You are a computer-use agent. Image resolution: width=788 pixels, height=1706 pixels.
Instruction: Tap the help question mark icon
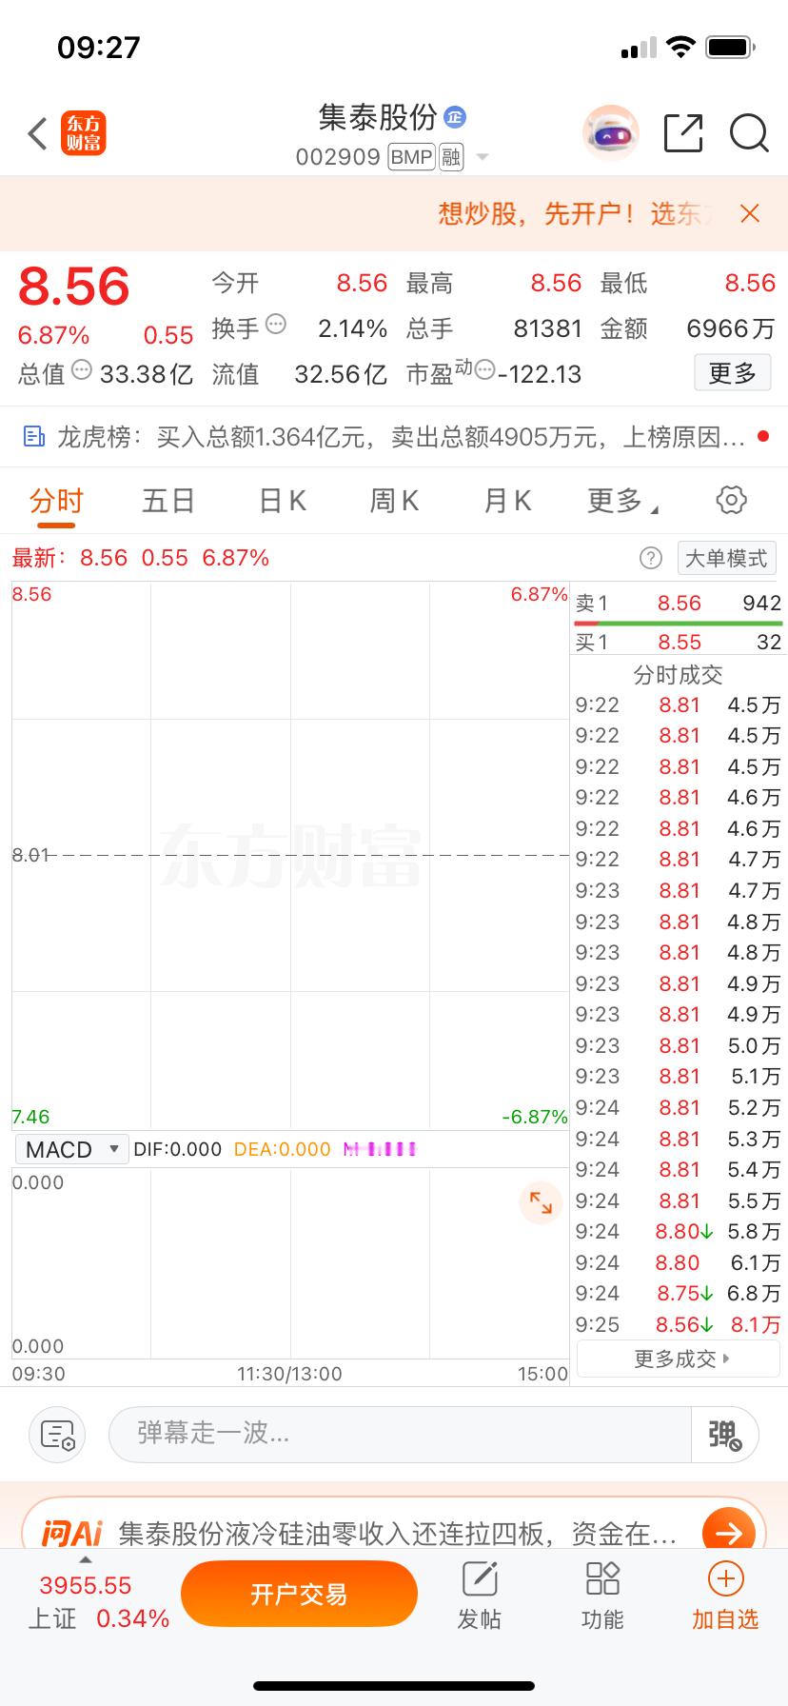tap(651, 558)
